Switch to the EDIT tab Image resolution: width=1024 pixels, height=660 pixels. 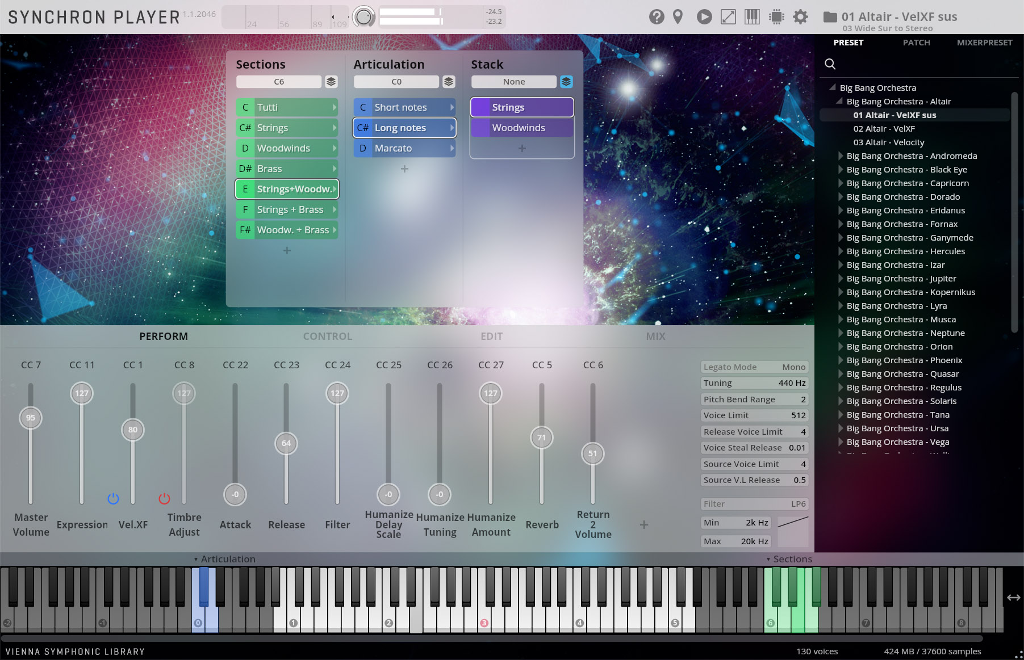(x=491, y=336)
